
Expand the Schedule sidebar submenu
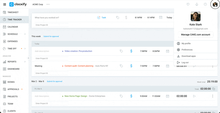click(25, 34)
